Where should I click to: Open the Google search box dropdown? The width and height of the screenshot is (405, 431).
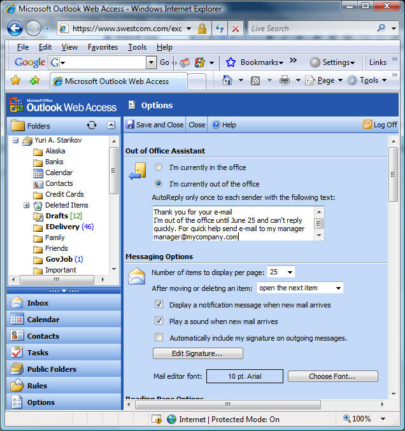[151, 62]
